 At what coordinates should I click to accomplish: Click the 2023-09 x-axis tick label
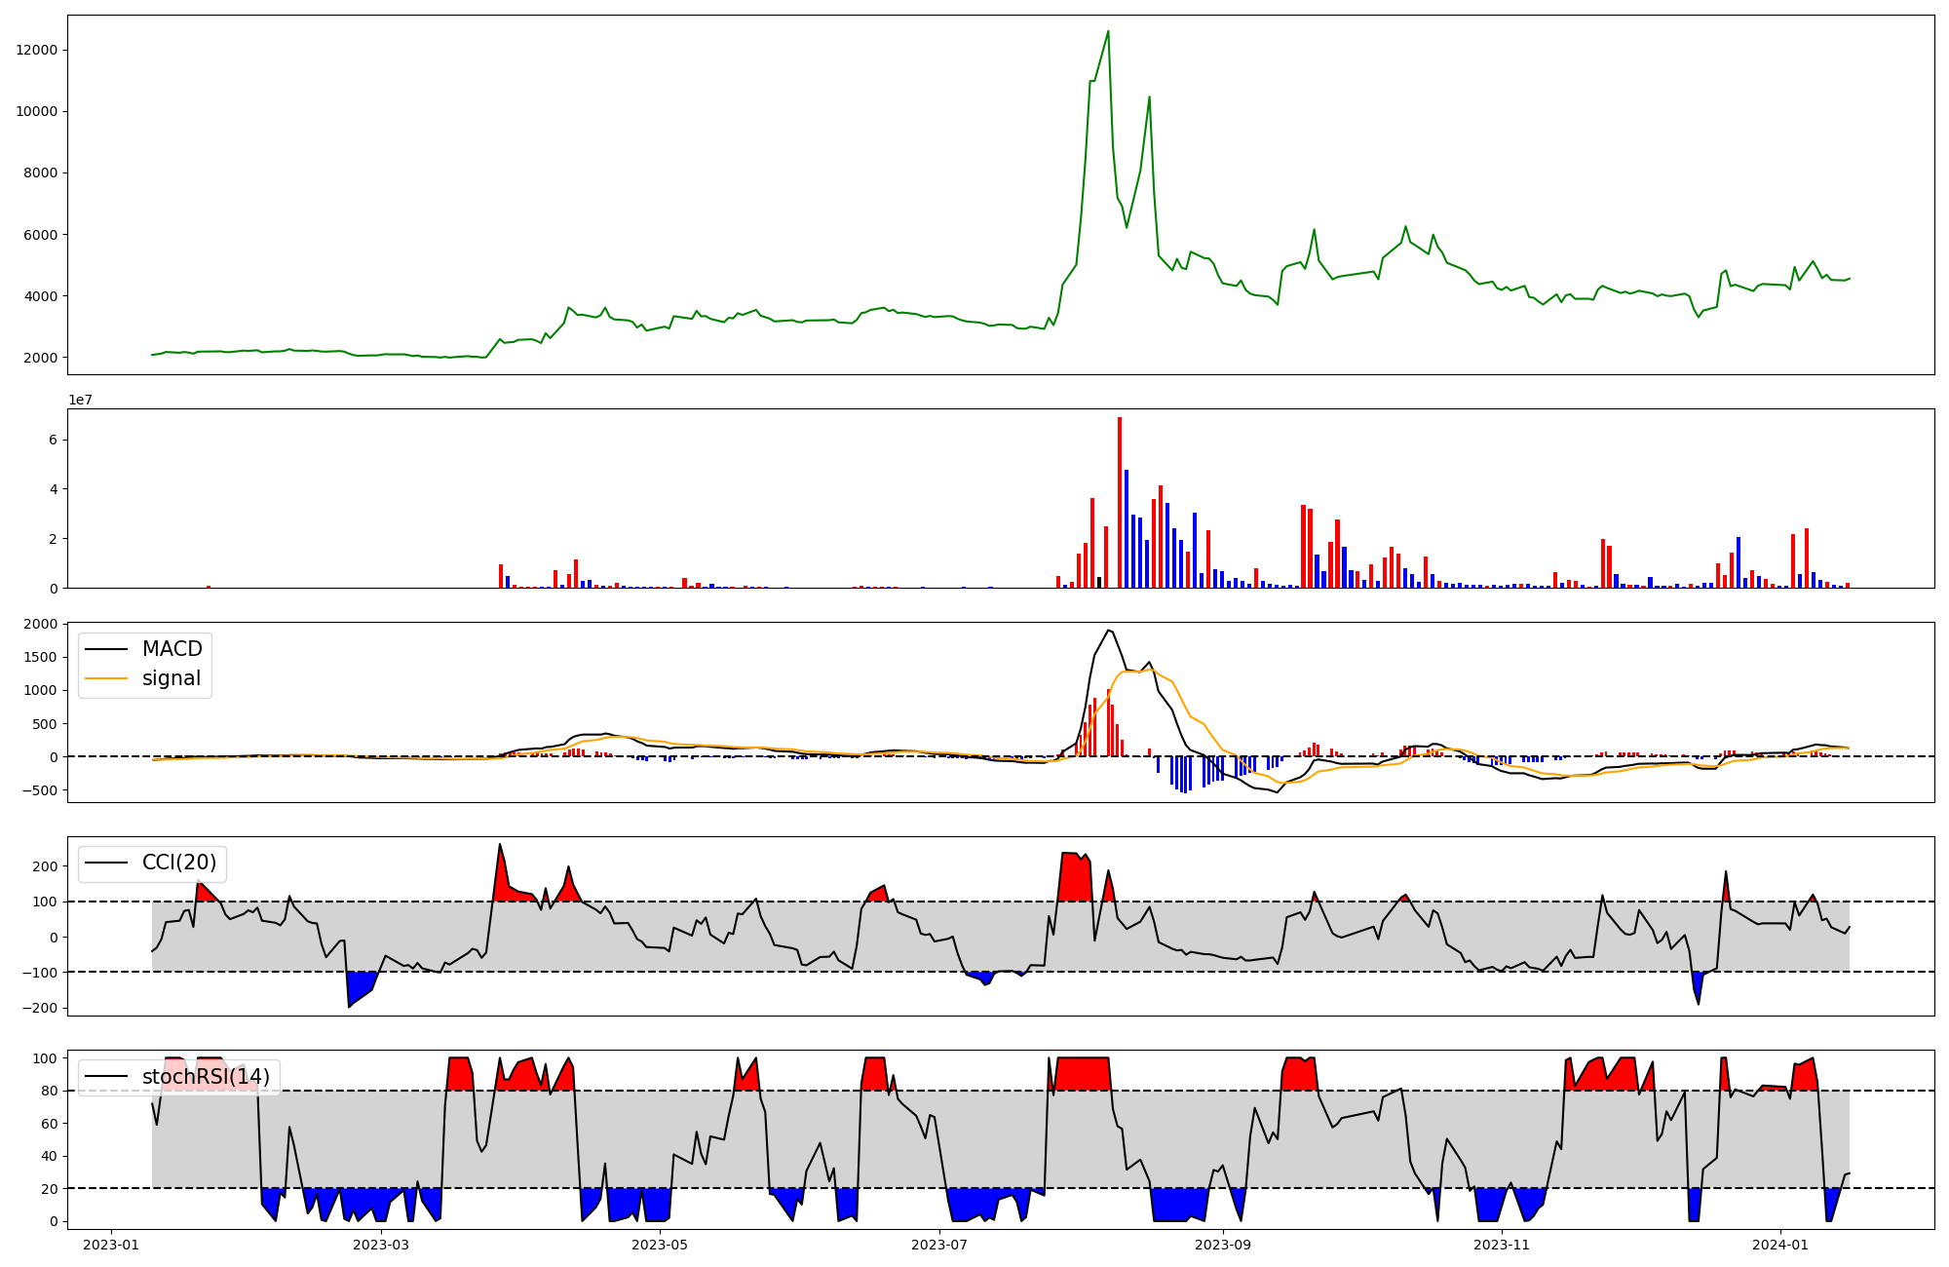click(1222, 1244)
